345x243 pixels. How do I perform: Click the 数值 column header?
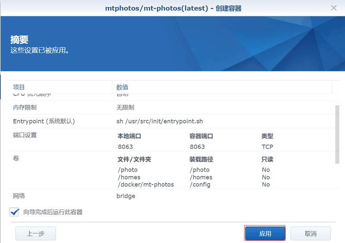point(122,87)
